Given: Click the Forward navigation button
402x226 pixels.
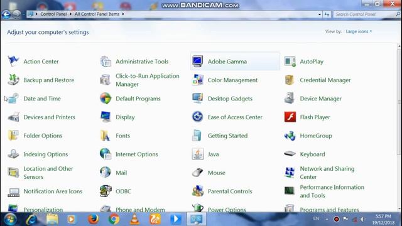Looking at the screenshot, I should (16, 14).
